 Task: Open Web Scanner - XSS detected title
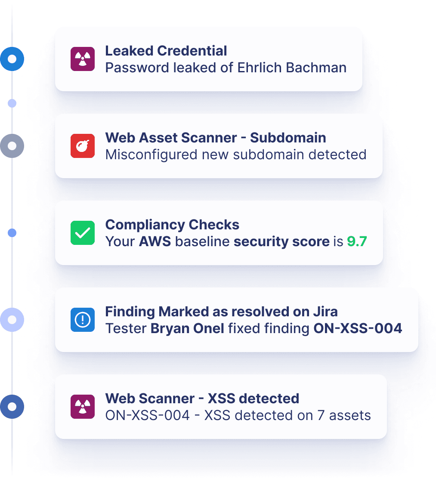202,399
